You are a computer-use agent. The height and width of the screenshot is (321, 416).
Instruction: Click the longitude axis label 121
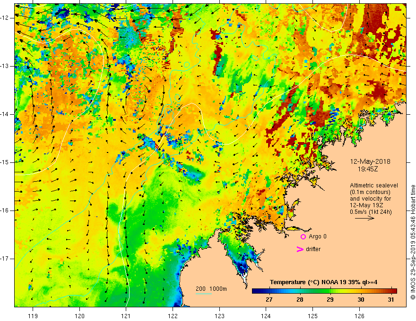pyautogui.click(x=126, y=316)
